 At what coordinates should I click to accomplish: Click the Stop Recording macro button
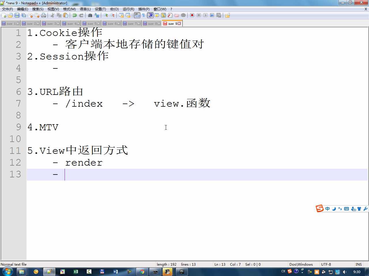199,15
